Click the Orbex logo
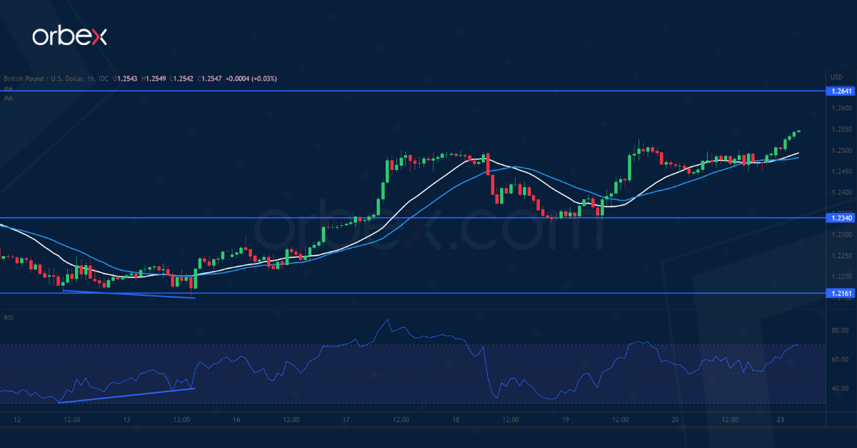 (69, 36)
